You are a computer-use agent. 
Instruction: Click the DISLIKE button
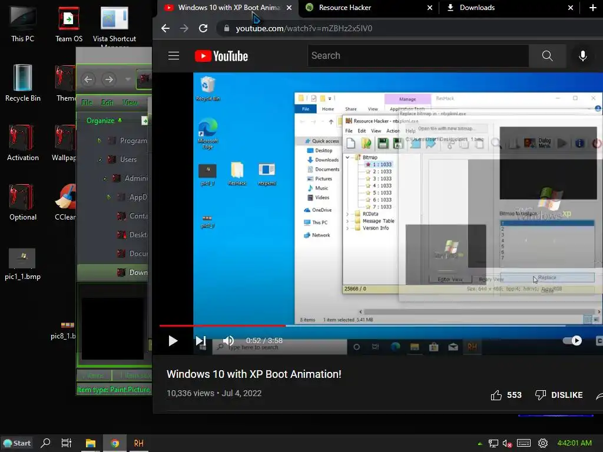tap(559, 395)
